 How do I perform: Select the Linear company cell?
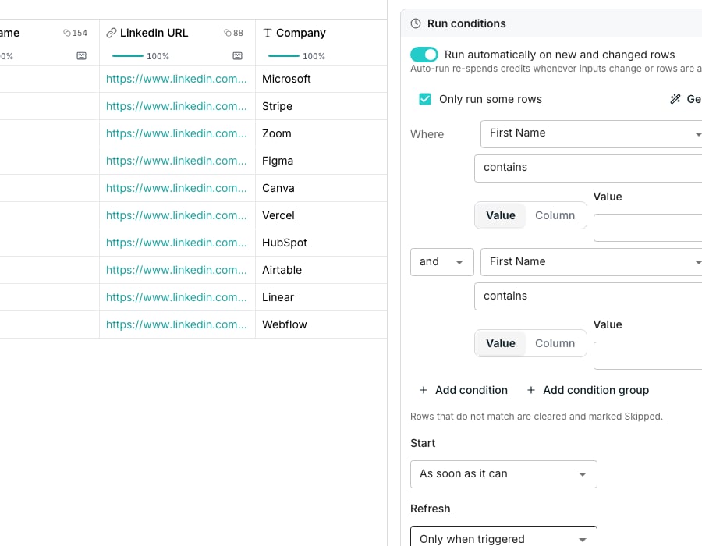pyautogui.click(x=321, y=297)
